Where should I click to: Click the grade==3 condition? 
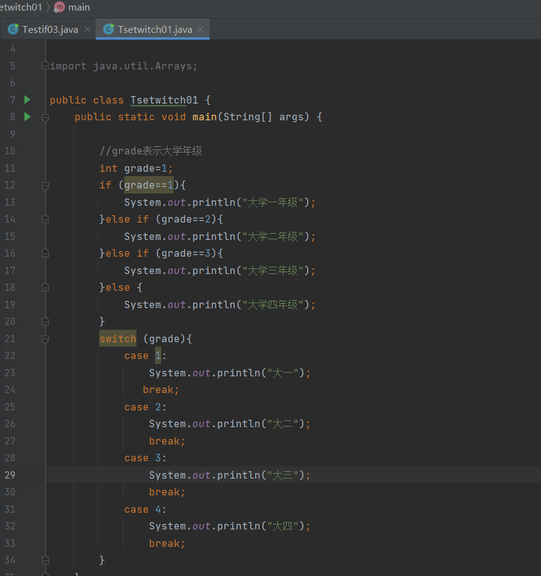tap(186, 254)
